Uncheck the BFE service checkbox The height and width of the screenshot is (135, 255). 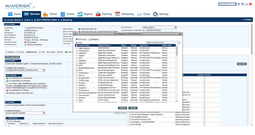click(x=77, y=70)
